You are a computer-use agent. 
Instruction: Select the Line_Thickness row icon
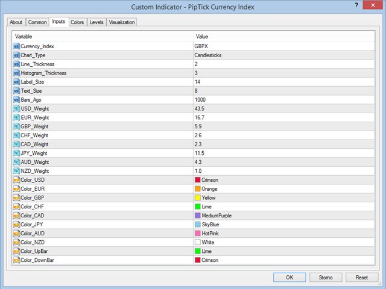(16, 64)
